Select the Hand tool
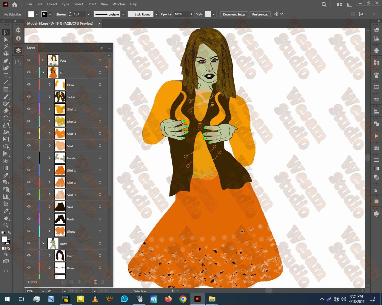382x305 pixels. click(6, 218)
